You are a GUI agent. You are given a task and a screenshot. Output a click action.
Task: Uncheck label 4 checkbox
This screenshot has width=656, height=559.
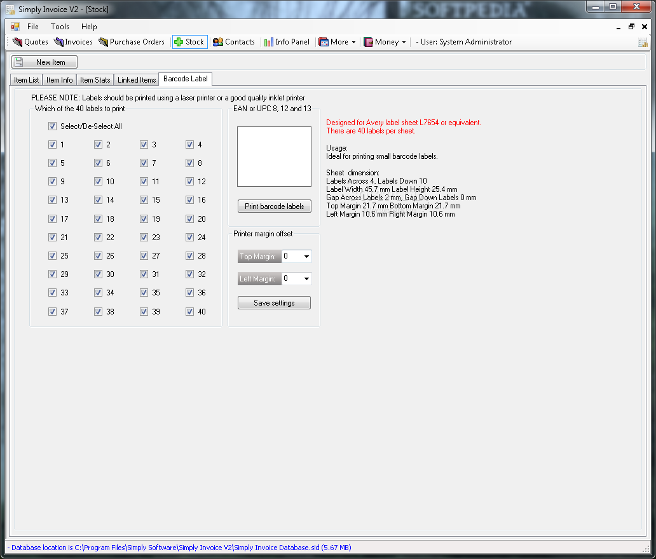pos(189,144)
